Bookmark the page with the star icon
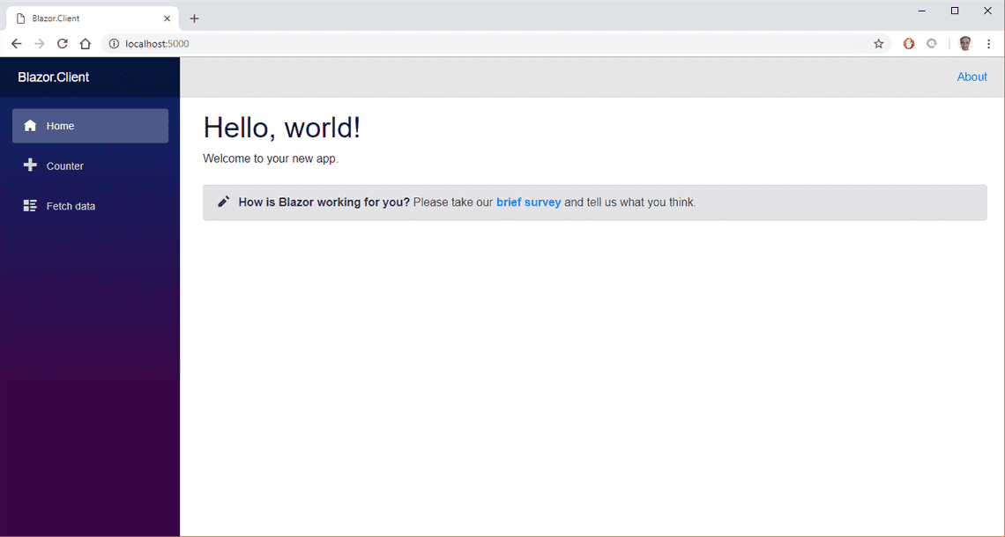The width and height of the screenshot is (1005, 537). pos(878,43)
